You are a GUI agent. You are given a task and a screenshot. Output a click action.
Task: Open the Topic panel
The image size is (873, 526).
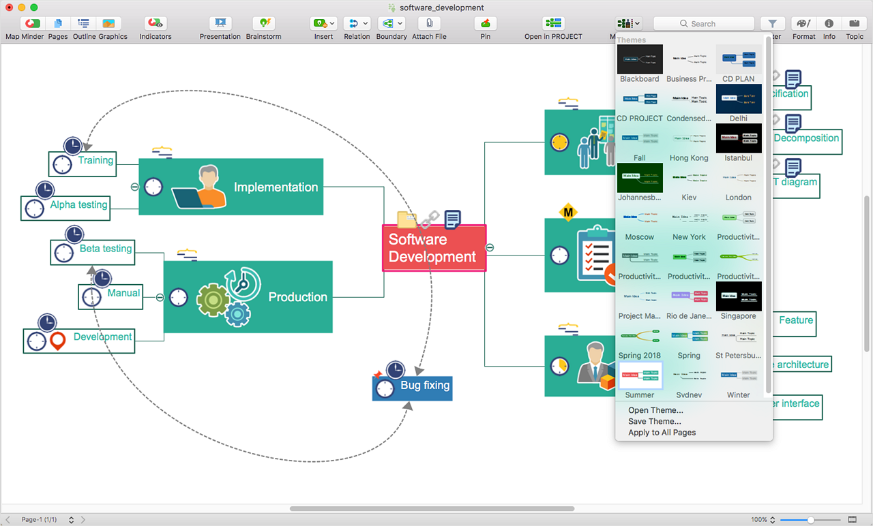pos(854,24)
